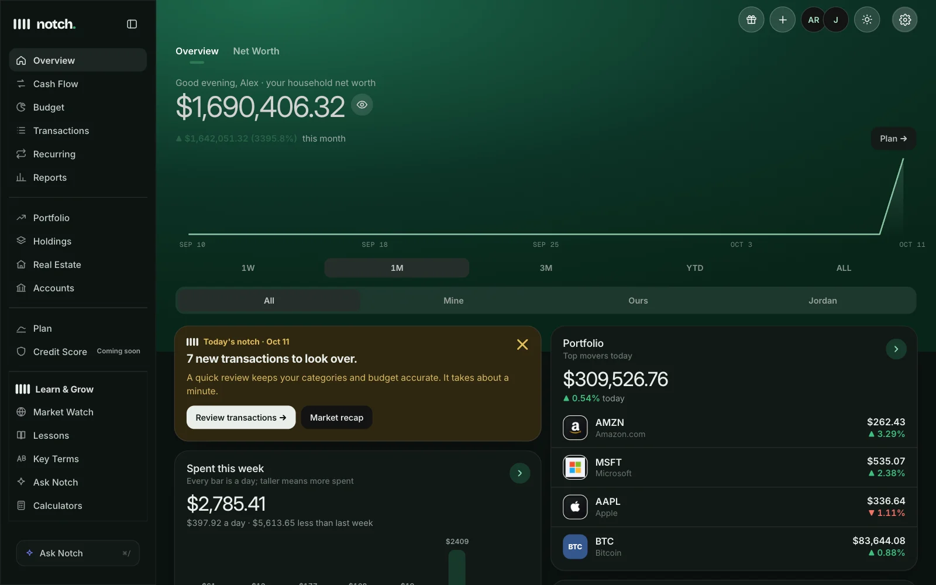Filter by All accounts segment
Image resolution: width=936 pixels, height=585 pixels.
[269, 301]
